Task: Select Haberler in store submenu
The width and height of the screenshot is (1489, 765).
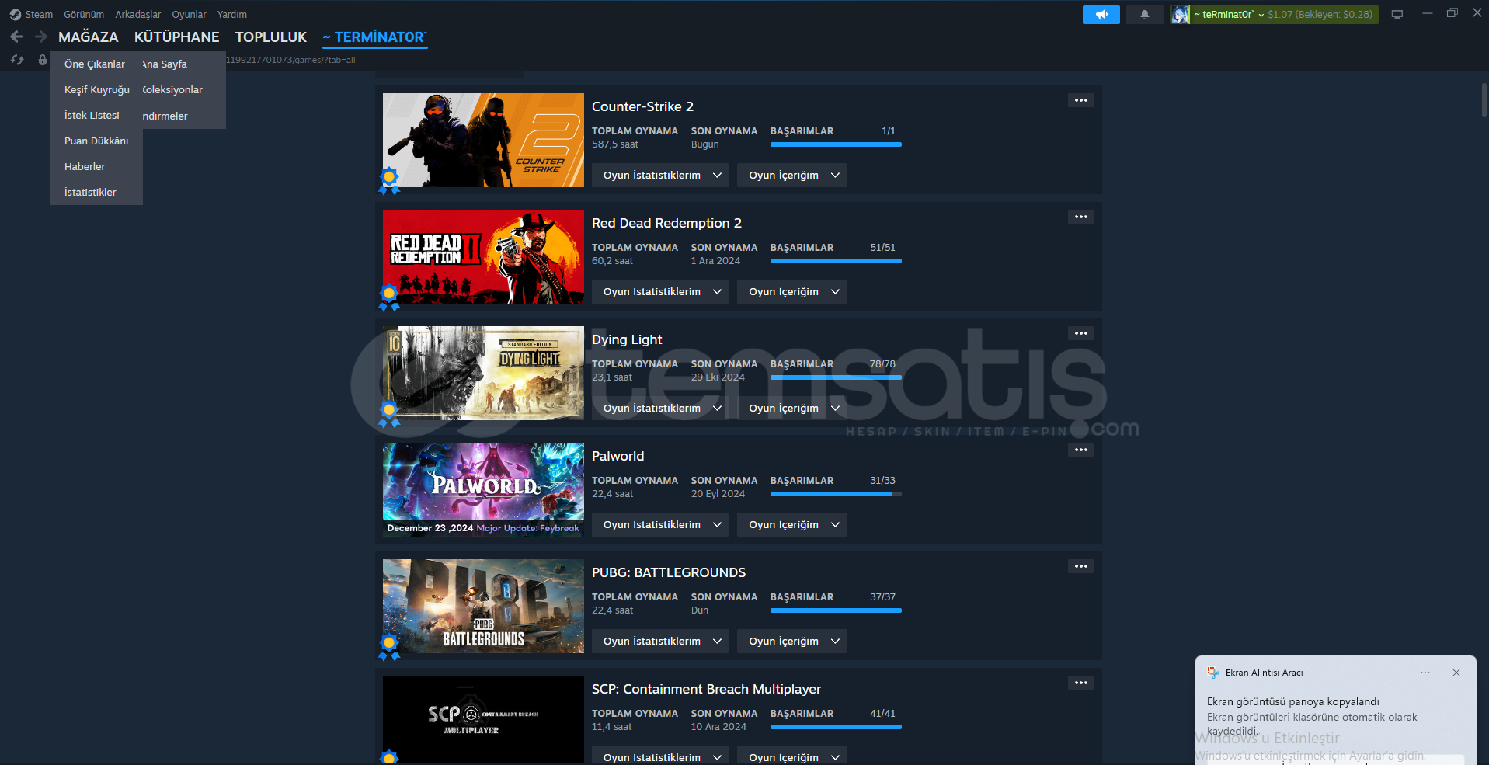Action: pos(85,166)
